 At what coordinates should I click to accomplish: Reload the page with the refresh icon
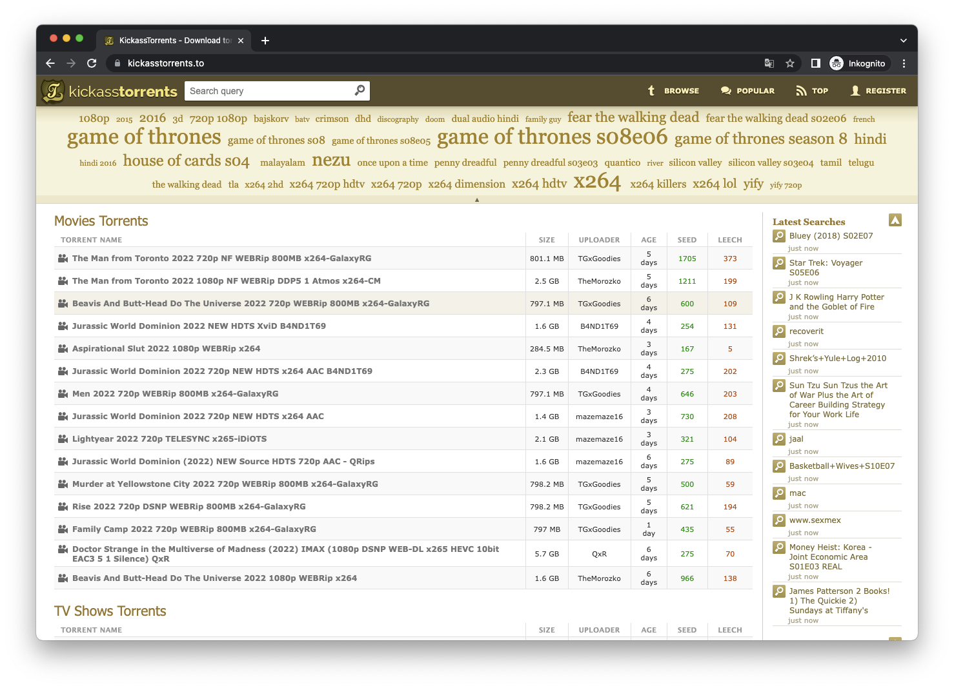[92, 63]
